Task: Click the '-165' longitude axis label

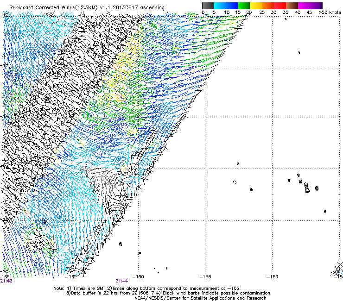Action: pos(5,277)
